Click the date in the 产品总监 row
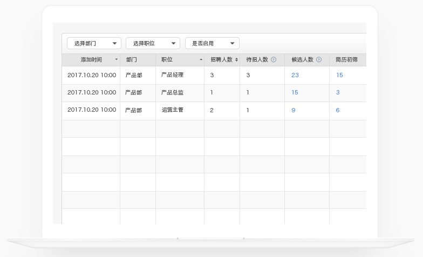423x257 pixels. pyautogui.click(x=92, y=92)
